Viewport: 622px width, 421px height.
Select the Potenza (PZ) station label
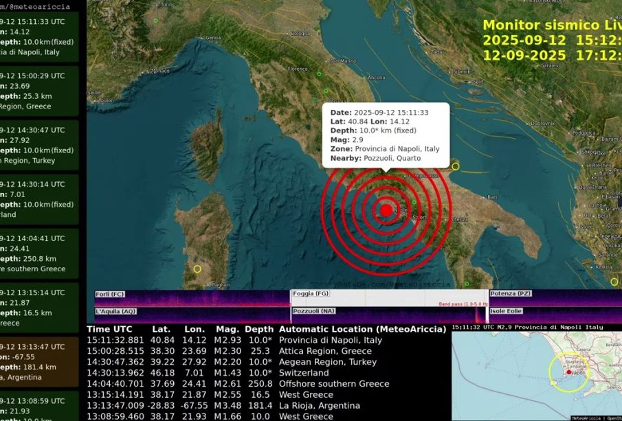pyautogui.click(x=510, y=294)
